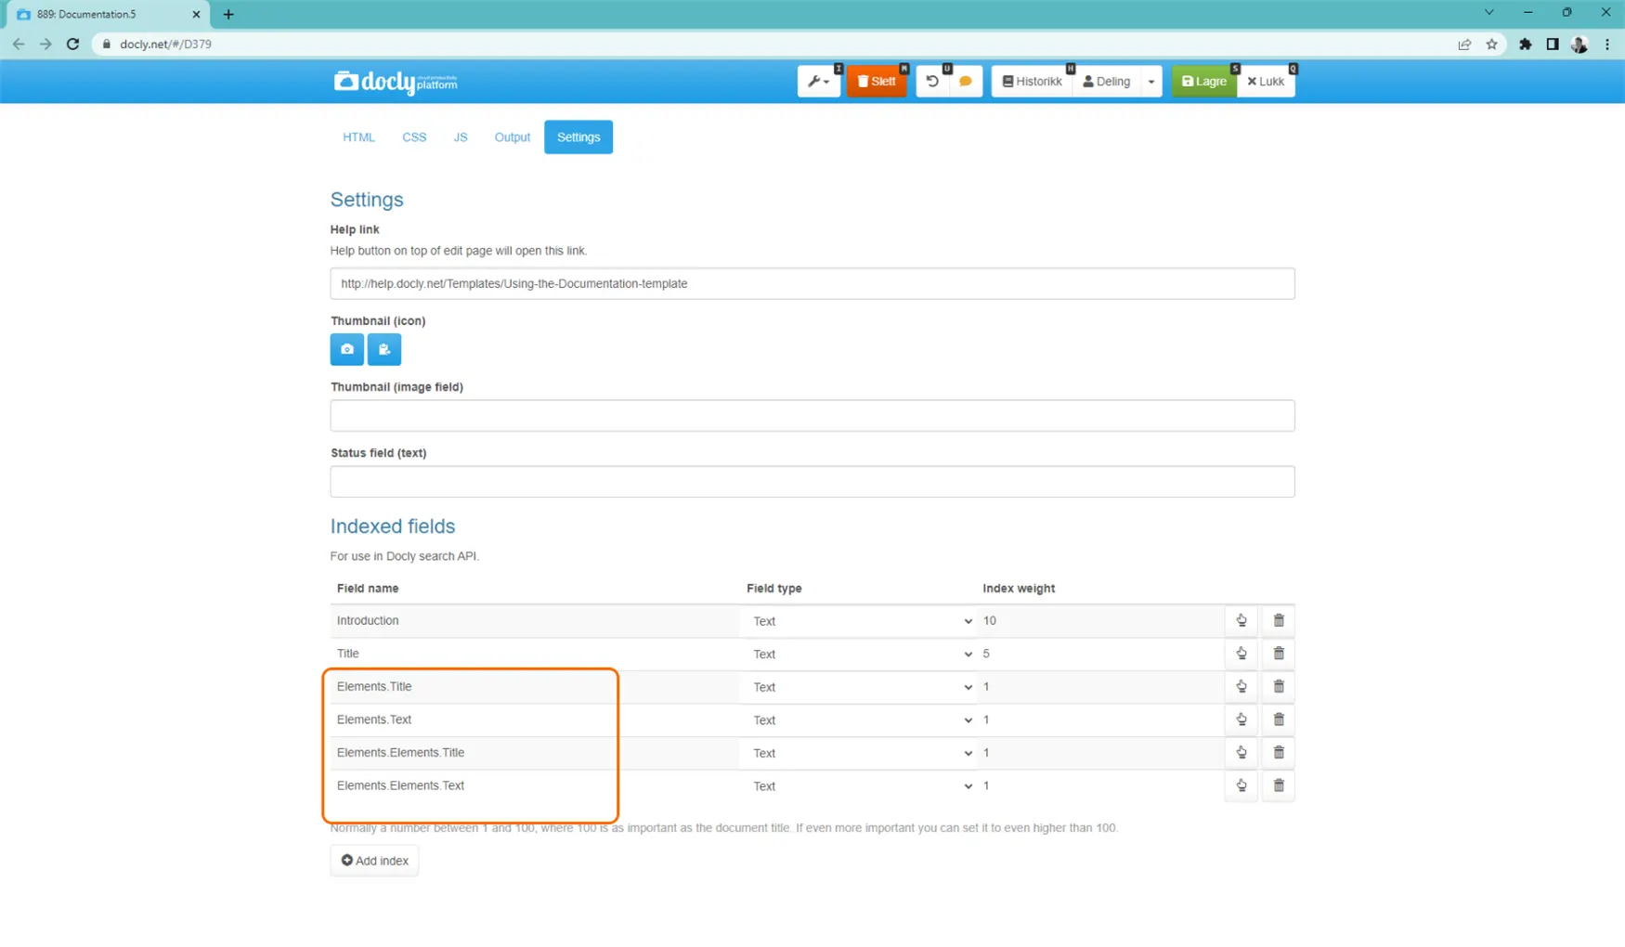Switch to the HTML tab
Viewport: 1625px width, 947px height.
click(x=358, y=136)
